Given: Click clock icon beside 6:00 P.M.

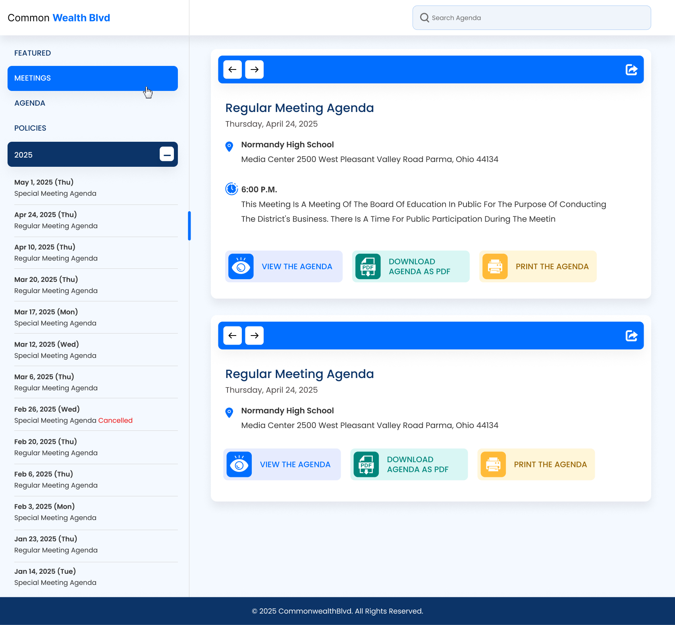Looking at the screenshot, I should coord(231,189).
